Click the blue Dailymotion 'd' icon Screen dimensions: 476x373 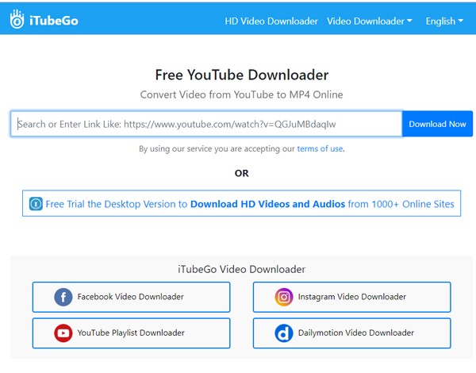[x=284, y=333]
